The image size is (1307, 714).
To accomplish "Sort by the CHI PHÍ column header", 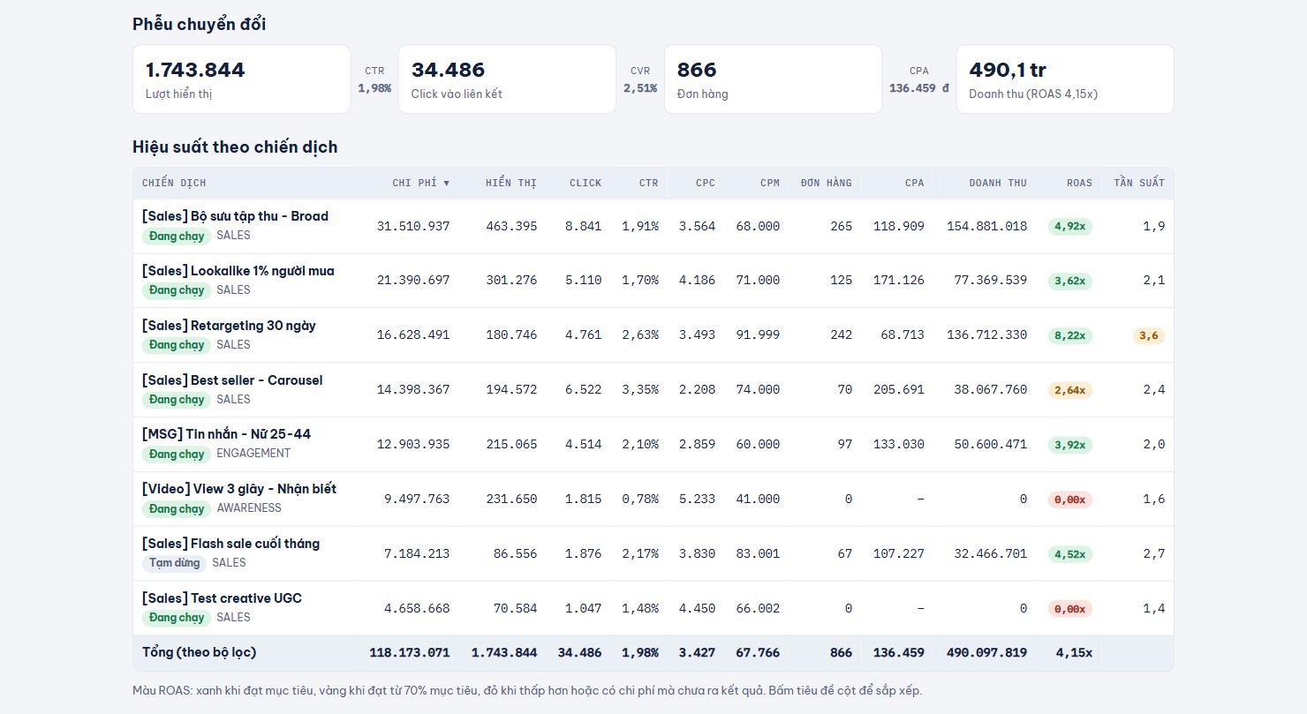I will point(421,183).
